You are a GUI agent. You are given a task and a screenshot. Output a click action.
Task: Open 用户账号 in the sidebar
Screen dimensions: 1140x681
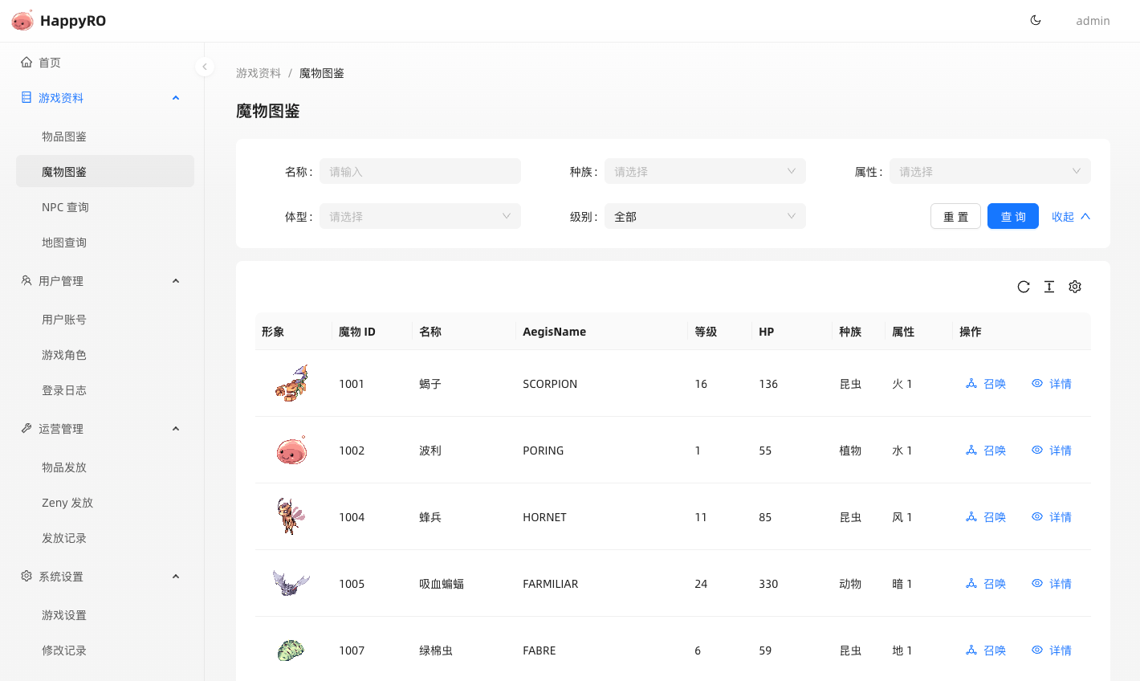[105, 320]
